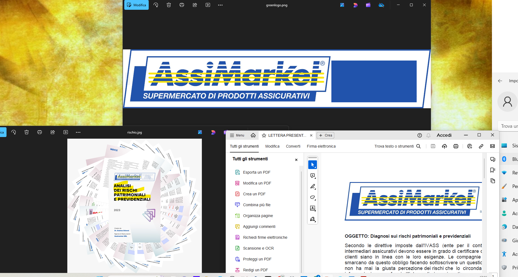Send PDF by email icon
The width and height of the screenshot is (518, 277).
(492, 146)
